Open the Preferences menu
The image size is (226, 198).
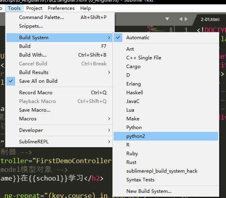pos(61,8)
